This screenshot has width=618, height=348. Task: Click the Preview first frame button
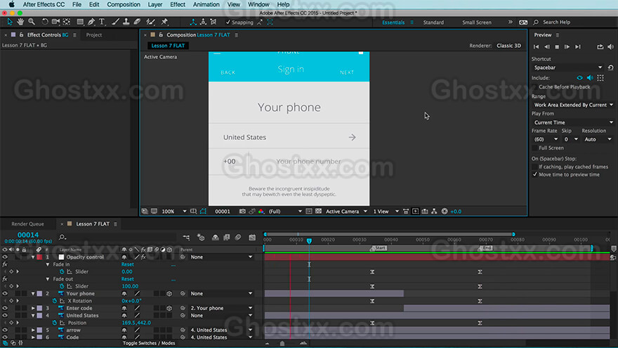click(536, 46)
